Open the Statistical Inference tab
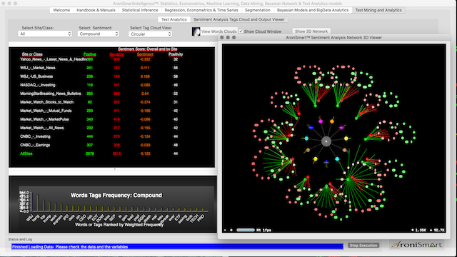The image size is (457, 257). [x=140, y=10]
